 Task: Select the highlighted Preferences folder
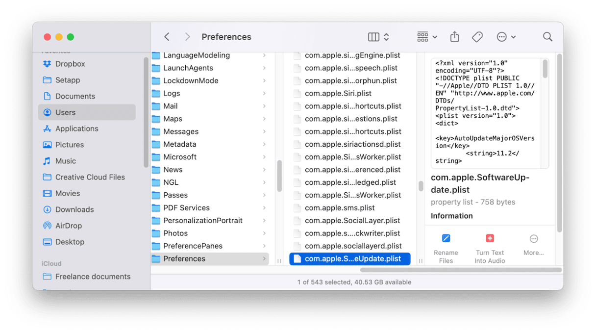coord(210,259)
